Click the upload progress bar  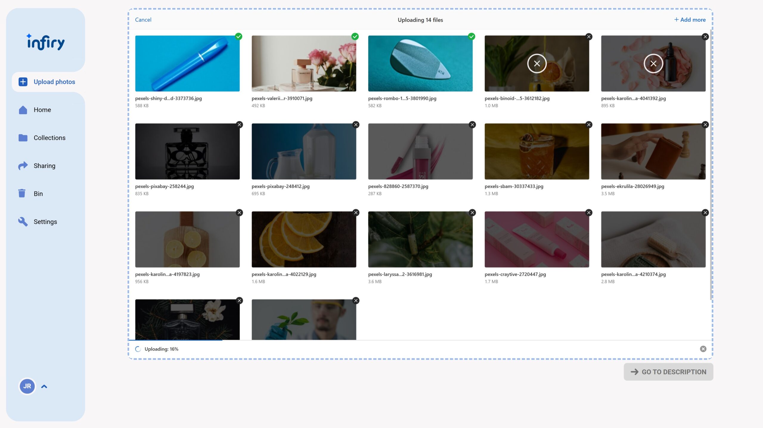420,340
